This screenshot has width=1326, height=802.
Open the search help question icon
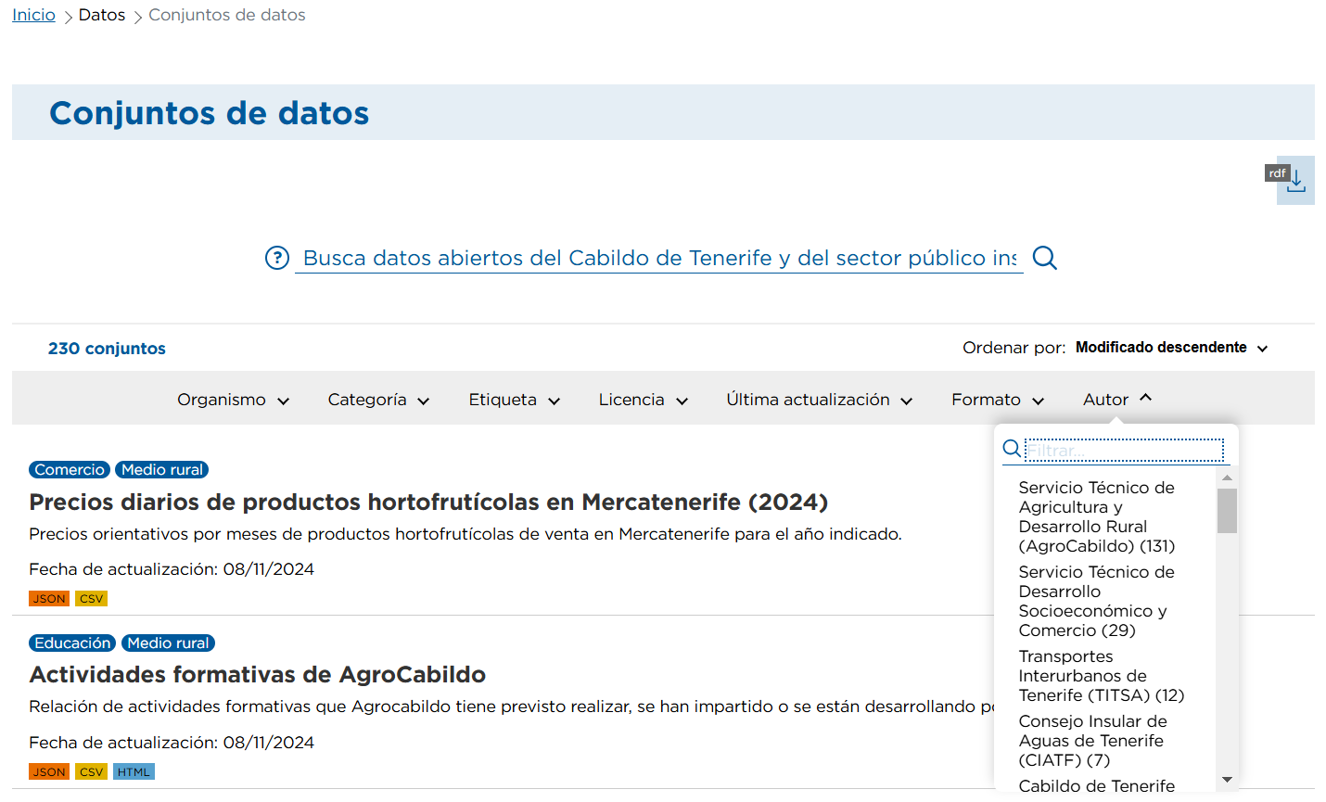277,258
